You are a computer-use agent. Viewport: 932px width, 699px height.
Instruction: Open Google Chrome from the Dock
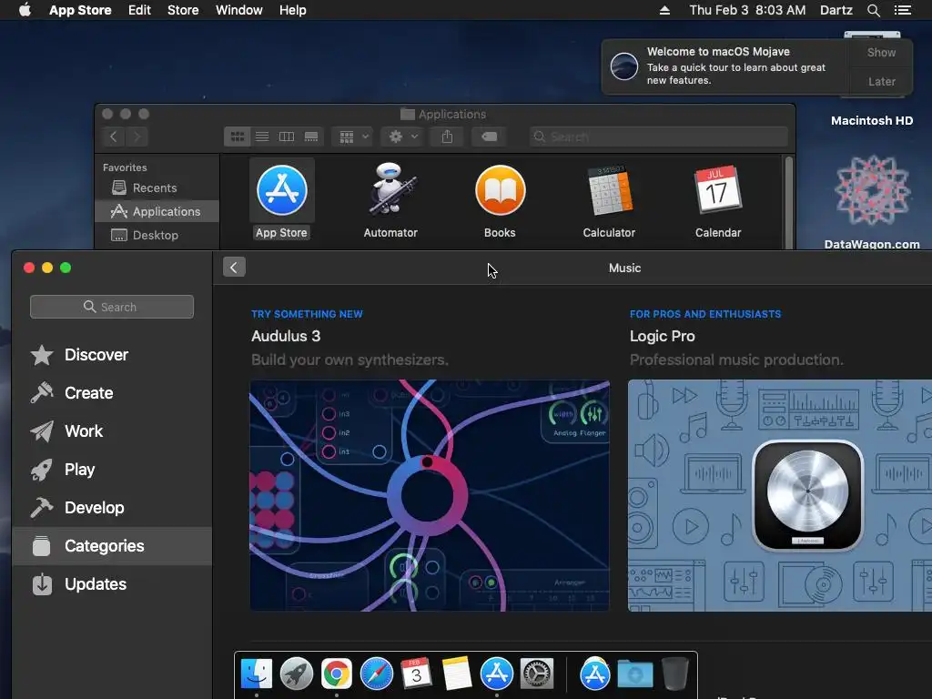point(337,674)
